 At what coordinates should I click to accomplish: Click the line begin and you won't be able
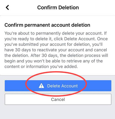pyautogui.click(x=53, y=61)
